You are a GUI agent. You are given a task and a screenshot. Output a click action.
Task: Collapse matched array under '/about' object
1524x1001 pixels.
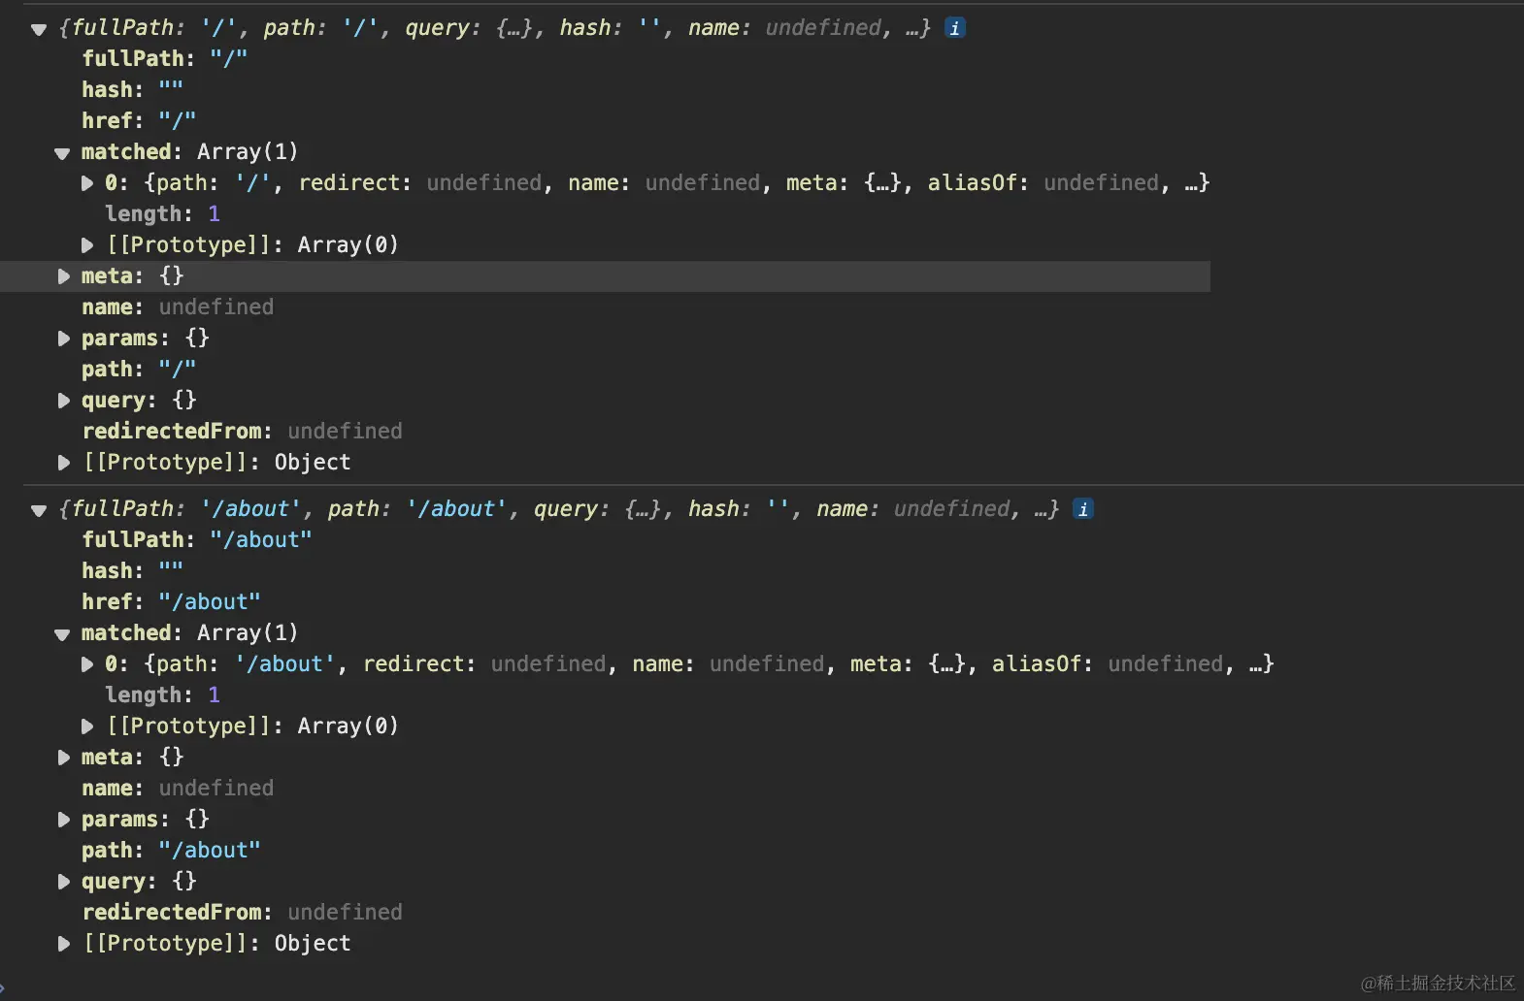tap(62, 634)
